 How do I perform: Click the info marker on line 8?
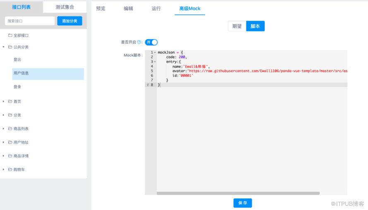pyautogui.click(x=148, y=85)
